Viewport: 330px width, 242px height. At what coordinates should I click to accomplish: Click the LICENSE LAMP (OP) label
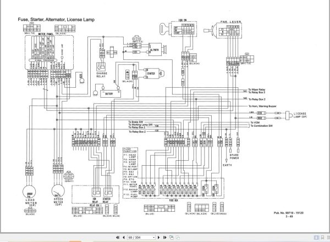(300, 115)
